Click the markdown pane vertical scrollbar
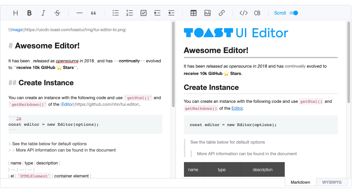The image size is (353, 189). click(x=173, y=64)
